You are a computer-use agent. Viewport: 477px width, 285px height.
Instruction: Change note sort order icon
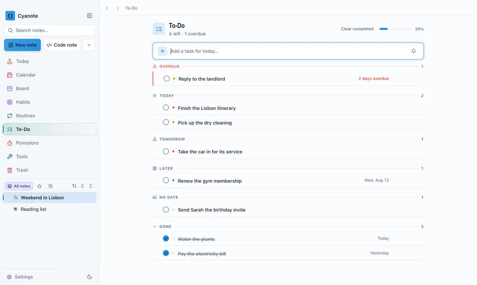point(74,186)
